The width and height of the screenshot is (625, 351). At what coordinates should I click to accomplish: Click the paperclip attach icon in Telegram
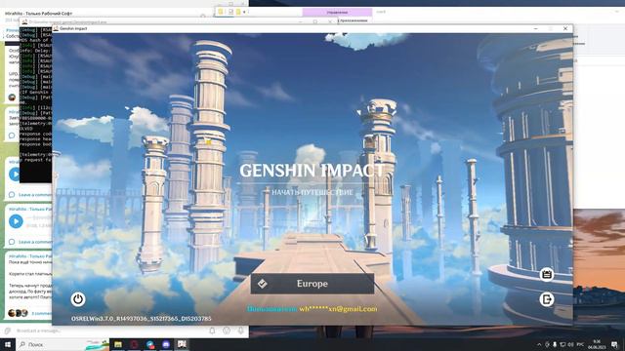pyautogui.click(x=7, y=331)
